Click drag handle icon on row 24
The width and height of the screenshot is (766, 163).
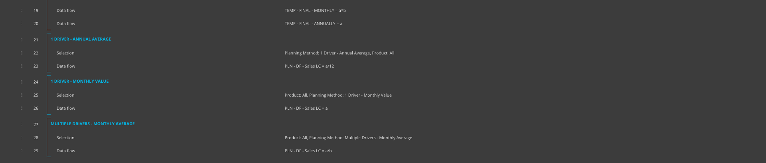click(x=22, y=81)
